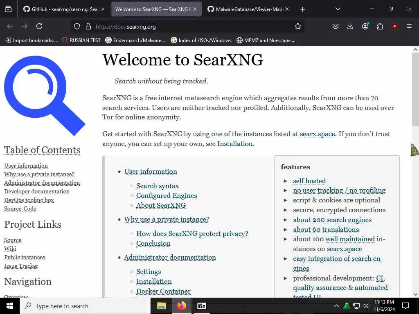Open the volume speaker tray icon
Image resolution: width=419 pixels, height=314 pixels.
tap(366, 306)
